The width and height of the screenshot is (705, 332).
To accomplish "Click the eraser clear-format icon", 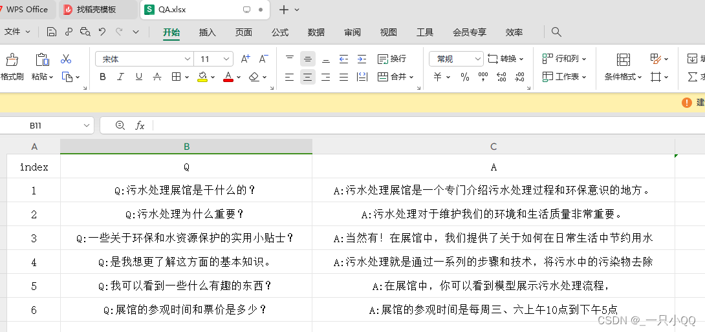I will [x=254, y=77].
